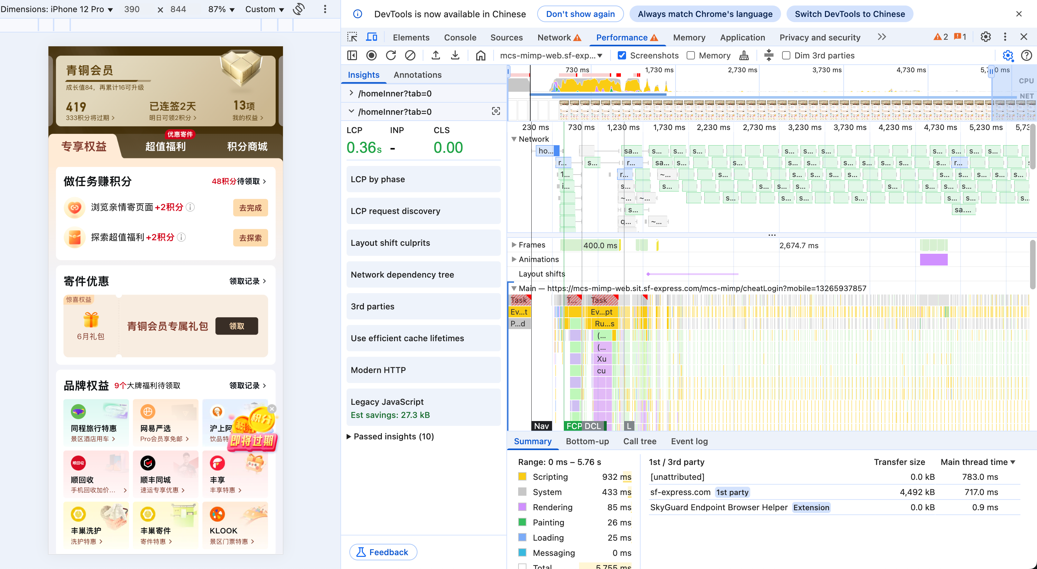Click the upload trace file icon
The image size is (1037, 569).
point(435,55)
